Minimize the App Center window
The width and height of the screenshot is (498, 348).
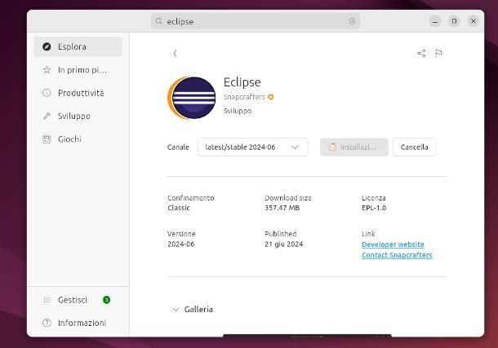tap(435, 21)
